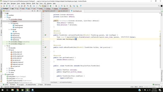Click the scroll-from-source target icon in Project panel
The height and width of the screenshot is (92, 163).
pyautogui.click(x=32, y=11)
